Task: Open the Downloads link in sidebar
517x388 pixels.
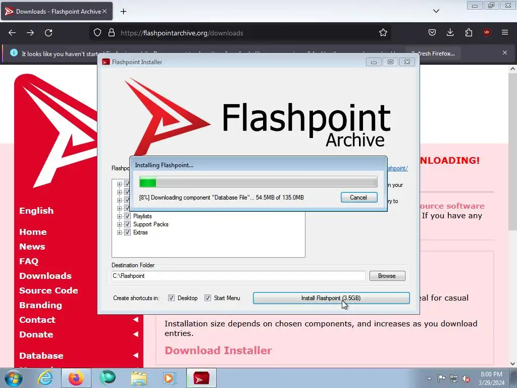Action: [45, 276]
